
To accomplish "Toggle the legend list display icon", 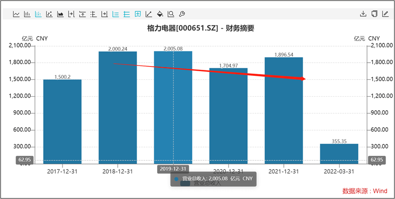I will [115, 14].
